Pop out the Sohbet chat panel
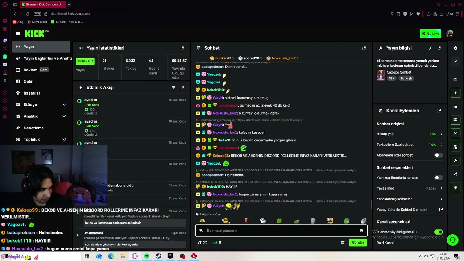 pos(364,48)
